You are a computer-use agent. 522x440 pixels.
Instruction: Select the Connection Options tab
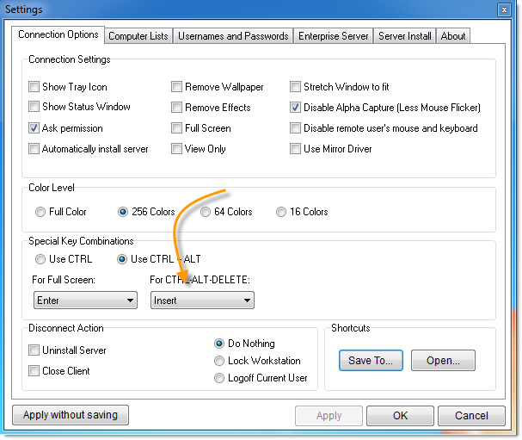(x=58, y=34)
